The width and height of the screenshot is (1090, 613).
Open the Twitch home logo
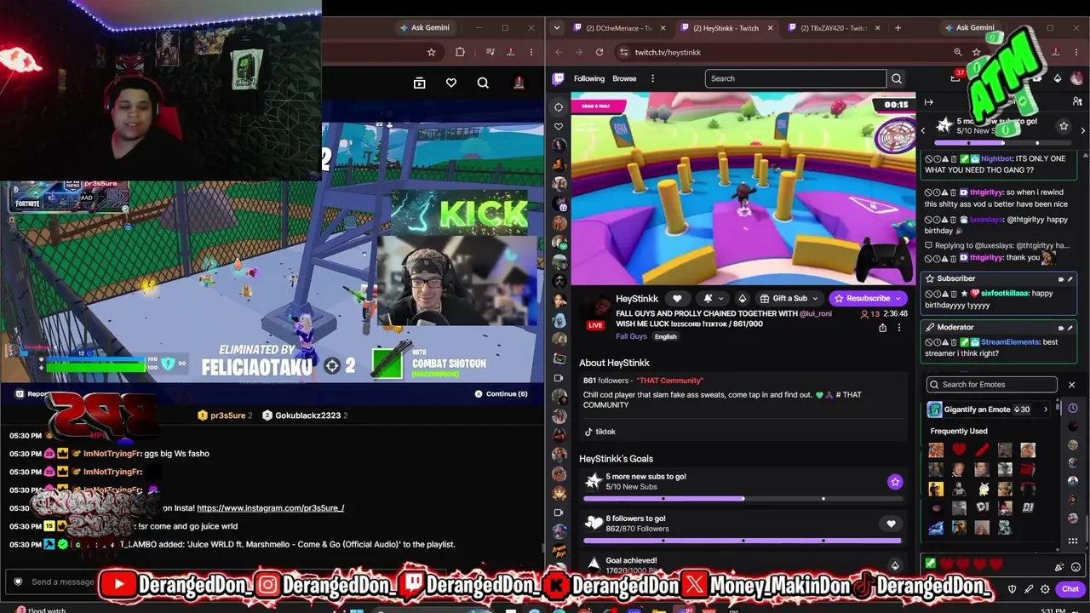(559, 78)
